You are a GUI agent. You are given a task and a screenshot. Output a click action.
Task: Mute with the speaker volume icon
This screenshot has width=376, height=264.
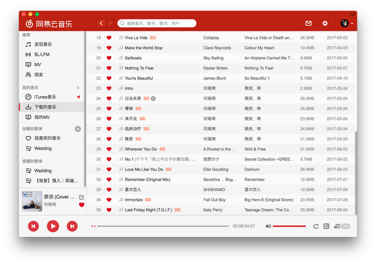point(268,226)
